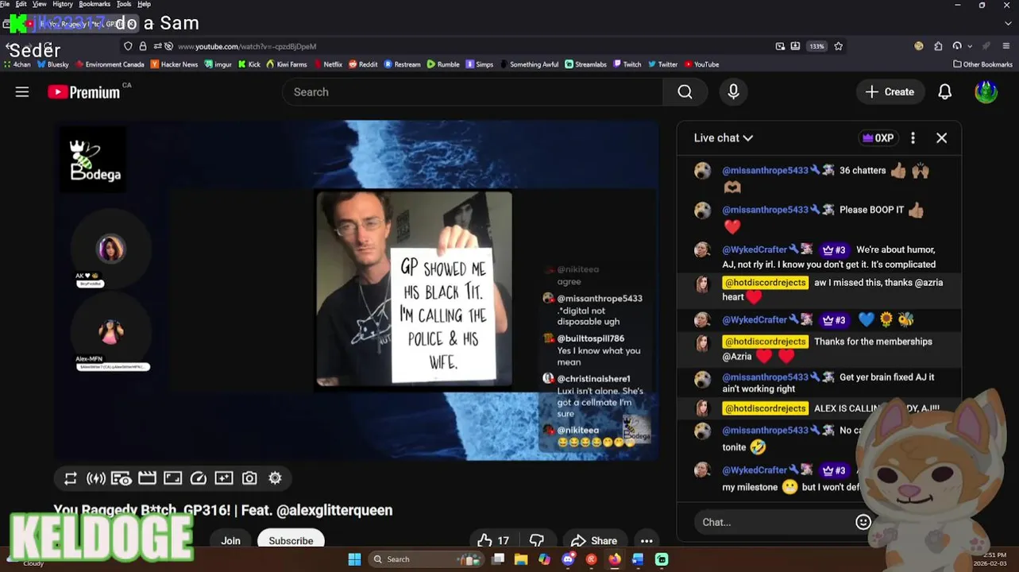Click the tracking protection shield icon
Image resolution: width=1019 pixels, height=572 pixels.
pos(128,46)
